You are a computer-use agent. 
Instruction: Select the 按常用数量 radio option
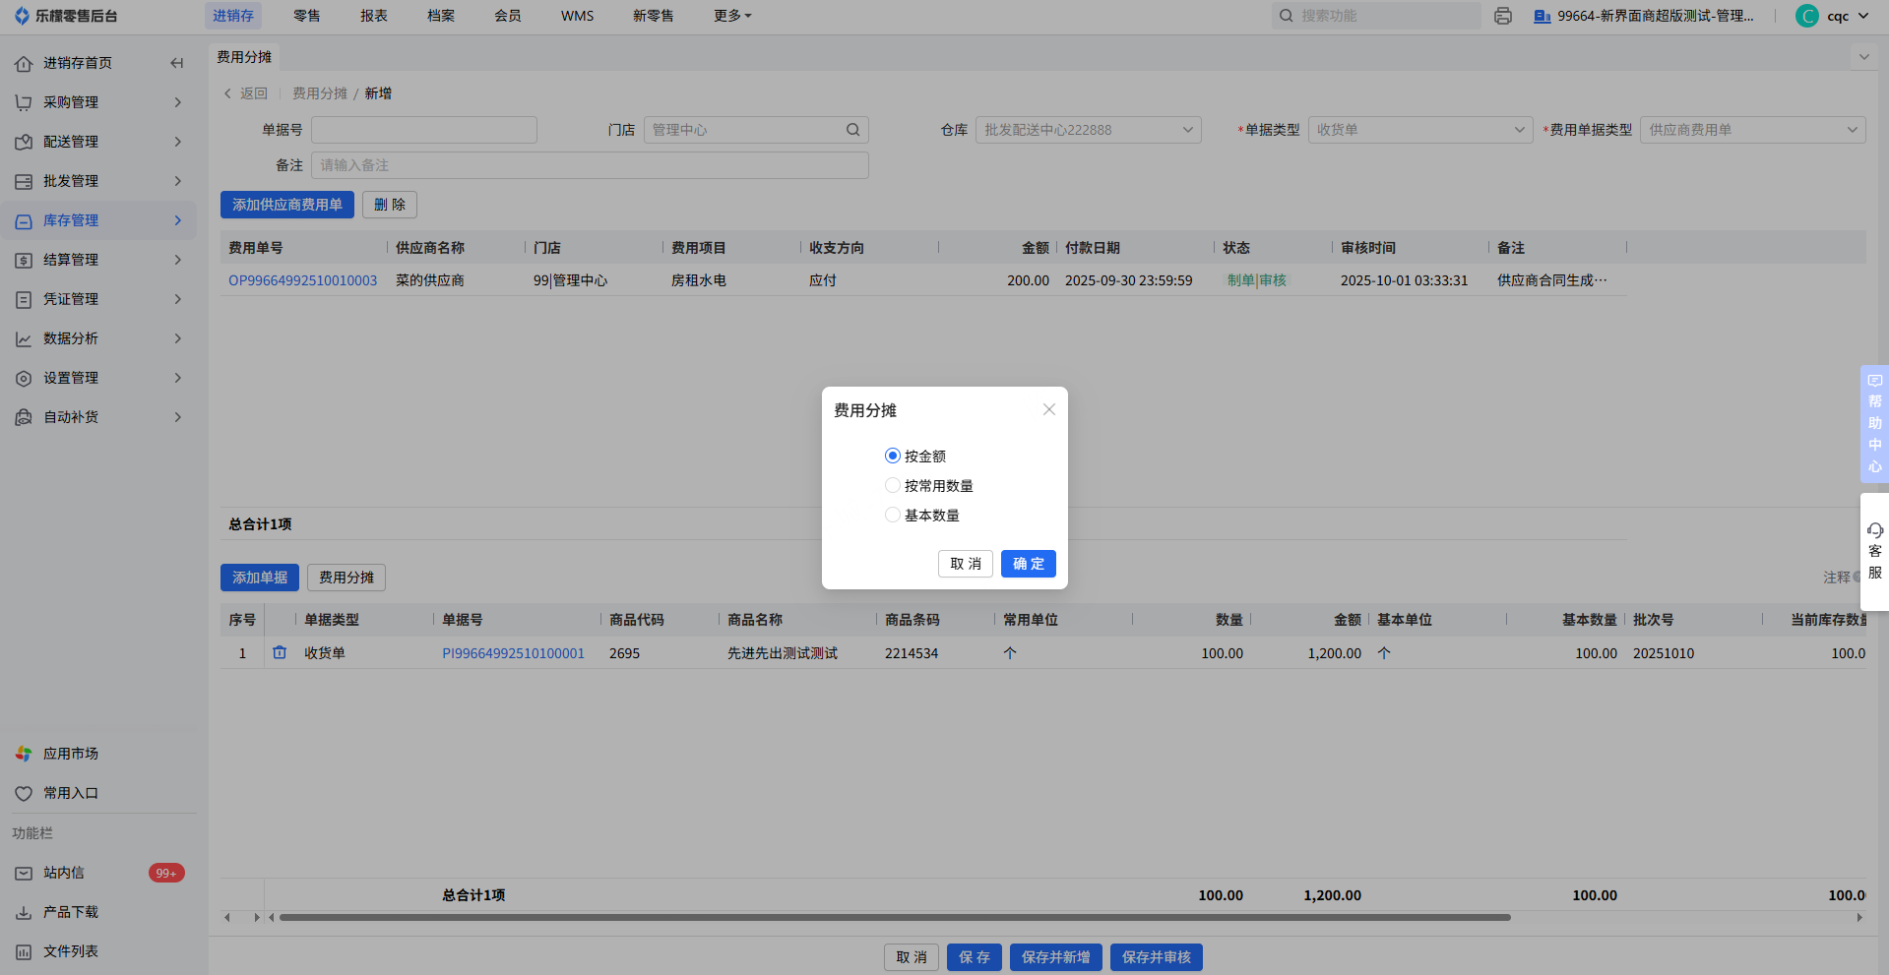pyautogui.click(x=893, y=485)
